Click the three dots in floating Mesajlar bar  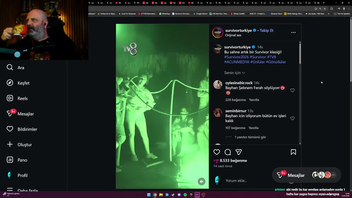333,175
